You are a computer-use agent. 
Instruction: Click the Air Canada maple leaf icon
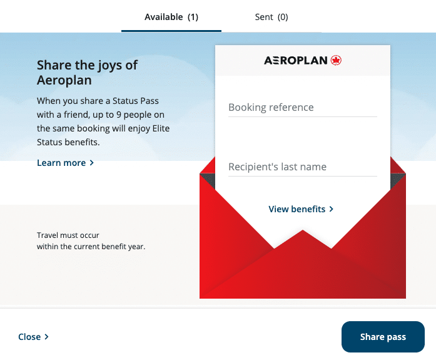(x=336, y=61)
